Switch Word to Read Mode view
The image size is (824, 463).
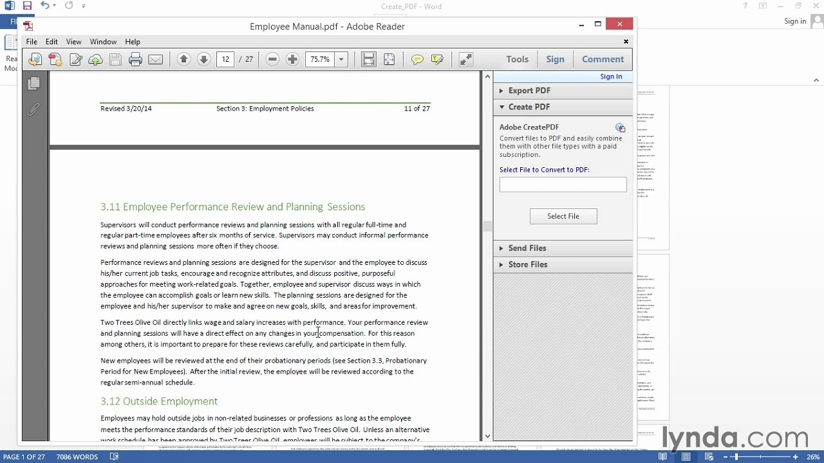pyautogui.click(x=663, y=457)
